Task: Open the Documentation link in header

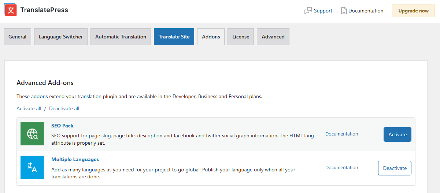Action: click(x=362, y=11)
